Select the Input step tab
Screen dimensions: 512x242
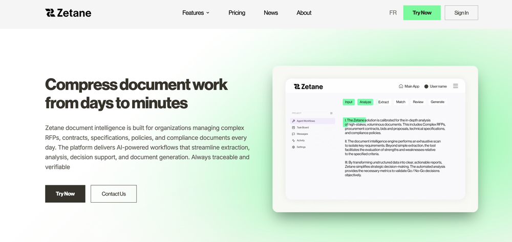click(x=349, y=102)
